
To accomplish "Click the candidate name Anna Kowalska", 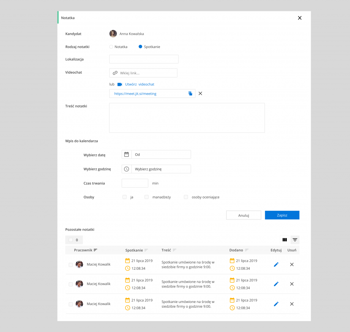I will [x=132, y=34].
